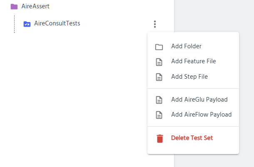Image resolution: width=254 pixels, height=167 pixels.
Task: Click the document icon beside Add Feature File
Action: (x=159, y=62)
